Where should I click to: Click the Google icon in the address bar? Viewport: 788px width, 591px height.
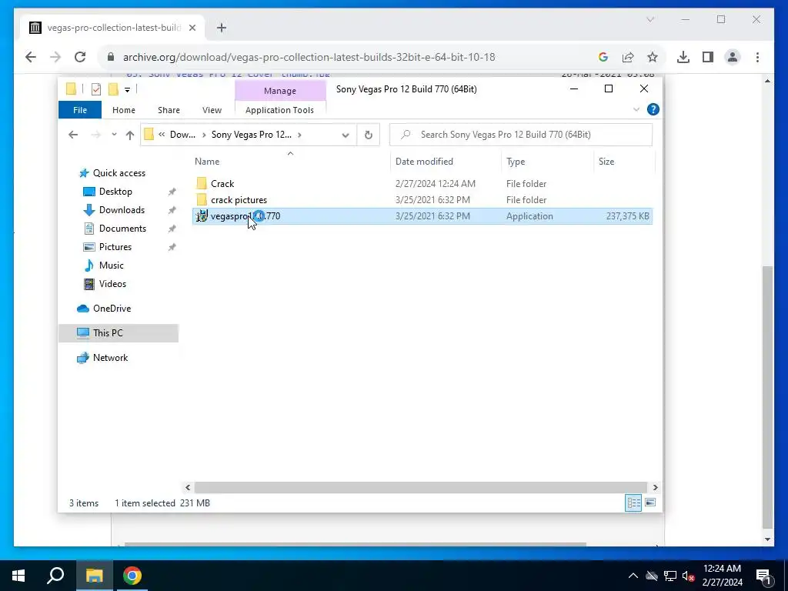[x=603, y=57]
